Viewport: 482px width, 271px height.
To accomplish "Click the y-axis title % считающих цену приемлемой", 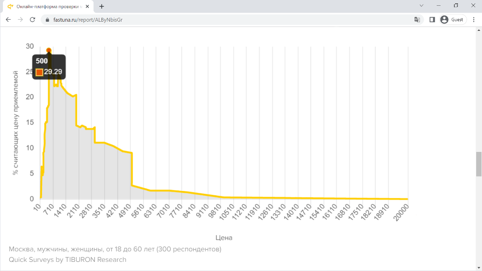I will point(15,123).
